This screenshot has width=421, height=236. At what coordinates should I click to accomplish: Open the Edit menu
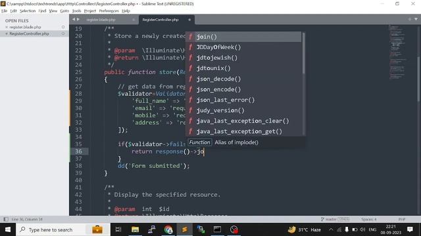coord(13,11)
